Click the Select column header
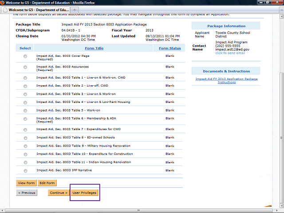Image resolution: width=284 pixels, height=213 pixels. point(25,48)
